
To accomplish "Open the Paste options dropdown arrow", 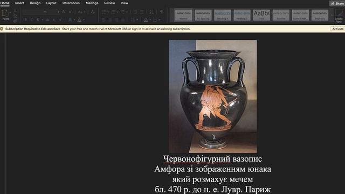I will [x=10, y=12].
